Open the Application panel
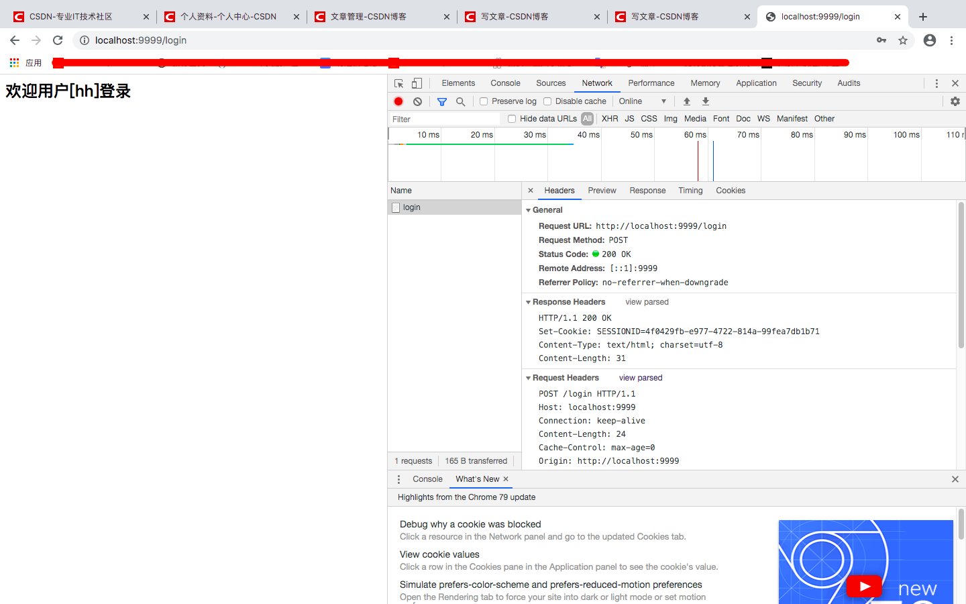This screenshot has height=604, width=966. coord(756,83)
